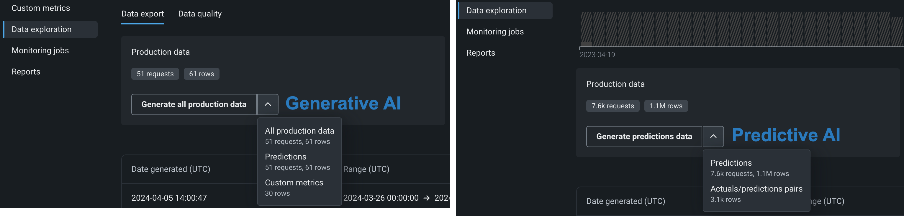Choose All production data from dropdown

point(299,135)
